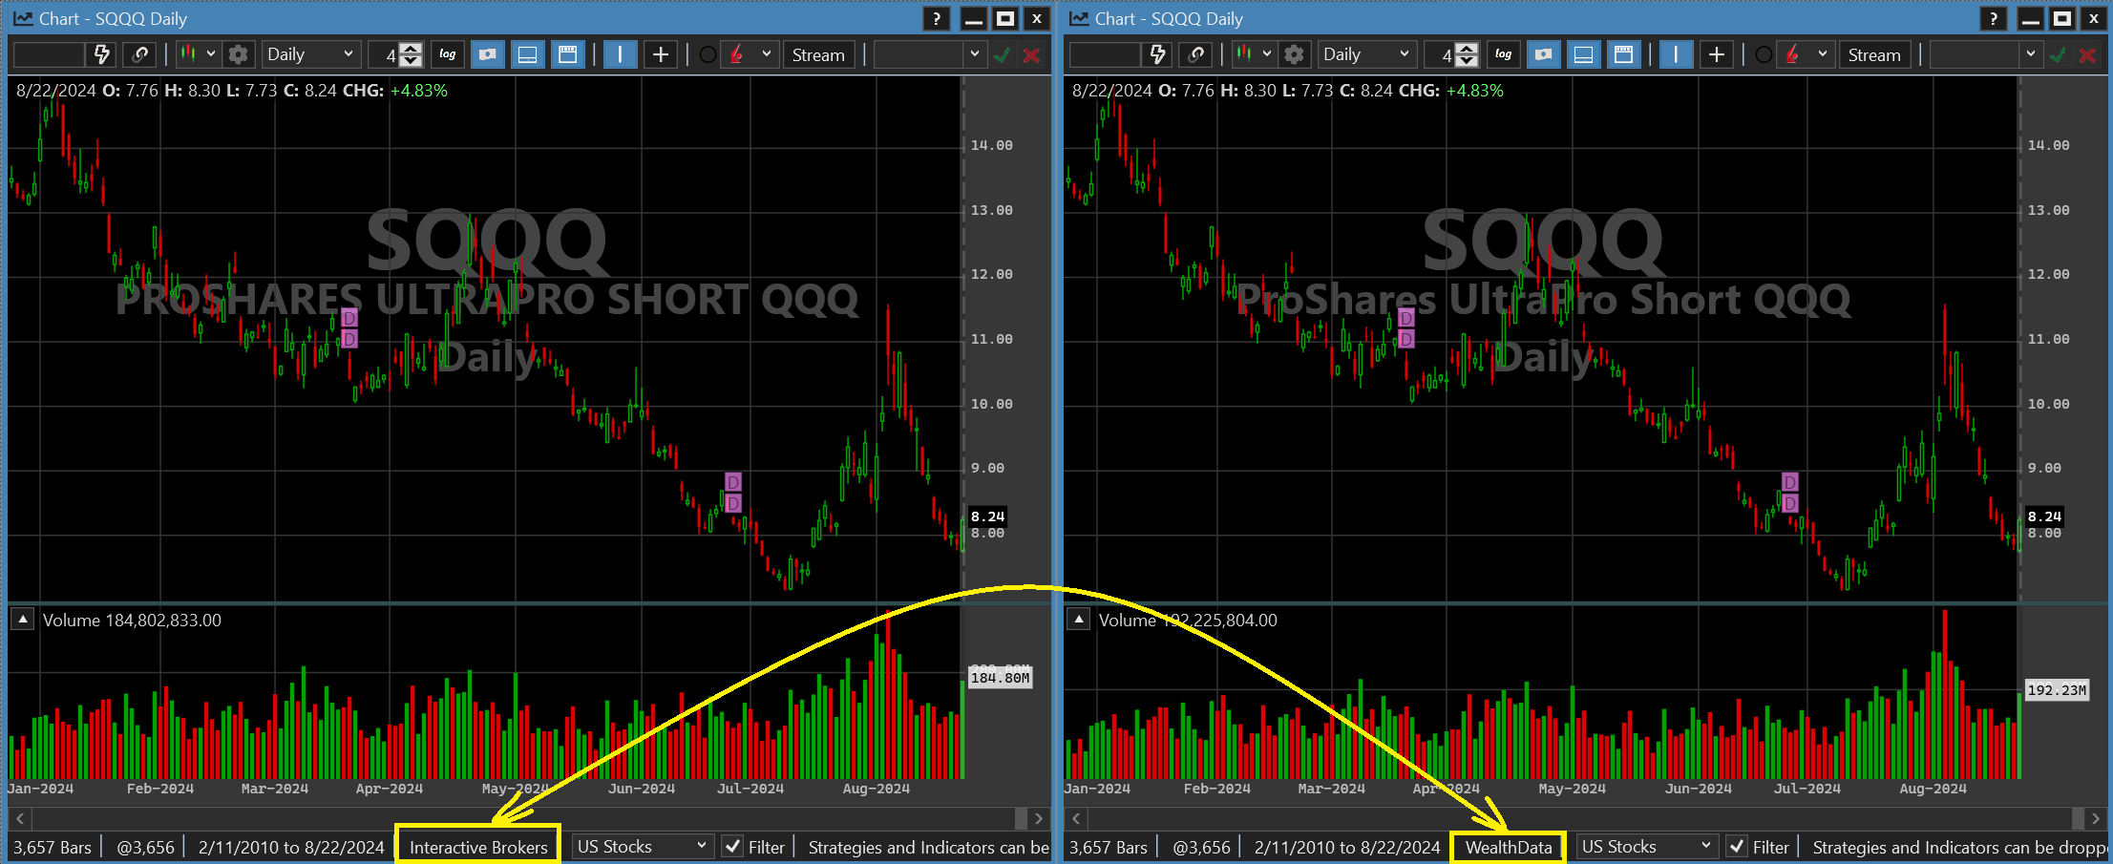Toggle log scale in left chart
This screenshot has width=2113, height=864.
click(x=447, y=54)
